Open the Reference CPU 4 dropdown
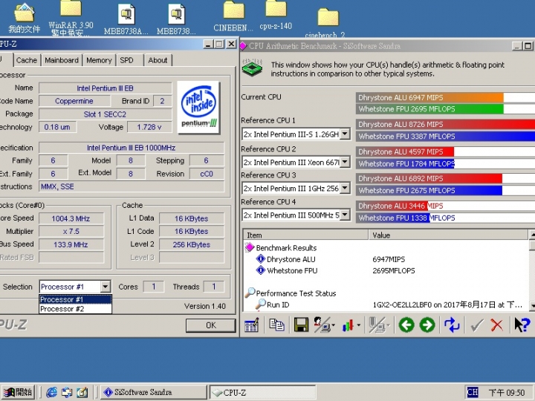 coord(345,215)
